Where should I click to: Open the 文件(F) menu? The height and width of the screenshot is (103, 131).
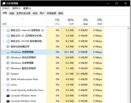tap(6, 8)
